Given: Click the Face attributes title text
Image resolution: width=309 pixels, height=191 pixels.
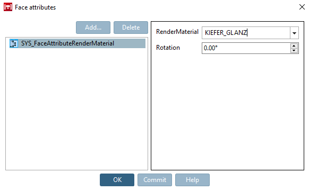Looking at the screenshot, I should pyautogui.click(x=35, y=7).
